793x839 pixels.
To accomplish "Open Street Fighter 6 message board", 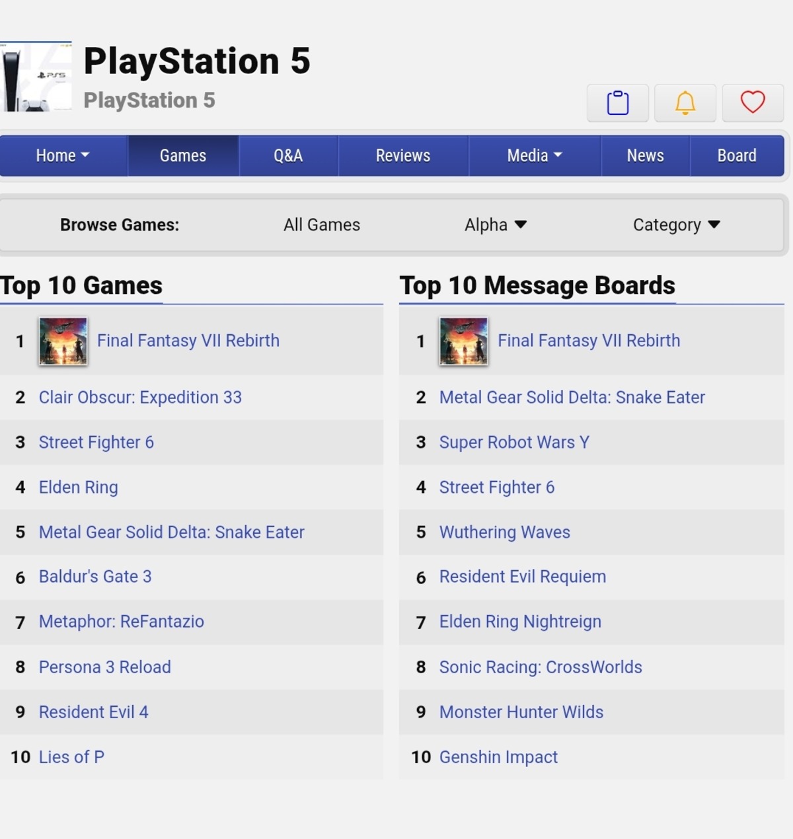I will (497, 488).
